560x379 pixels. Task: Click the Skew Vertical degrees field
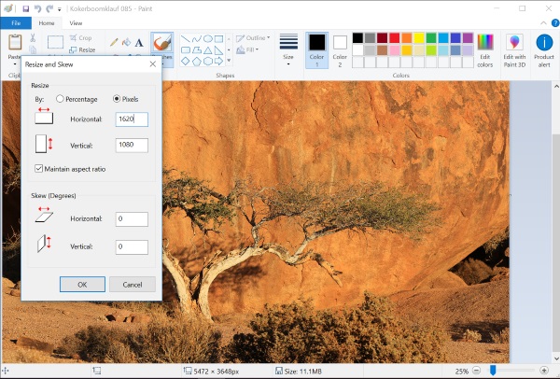(x=132, y=246)
